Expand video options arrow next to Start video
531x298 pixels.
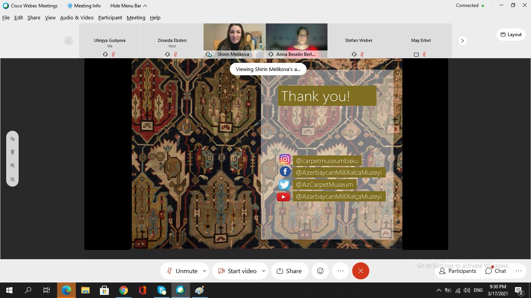(x=264, y=271)
